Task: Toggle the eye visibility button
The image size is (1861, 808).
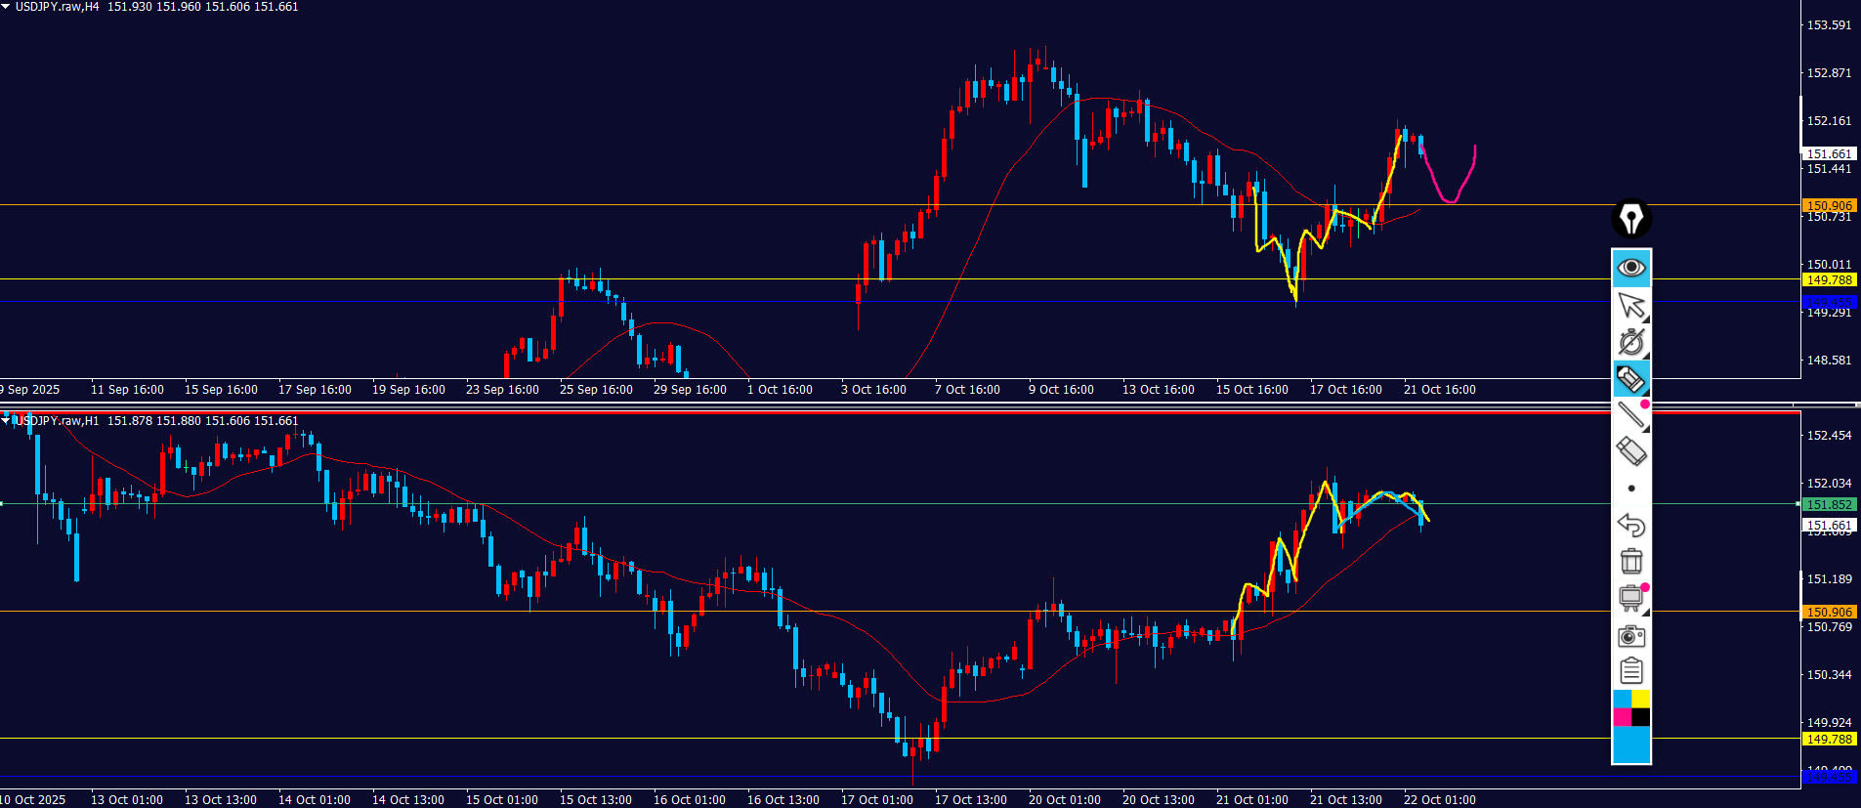Action: (x=1630, y=268)
